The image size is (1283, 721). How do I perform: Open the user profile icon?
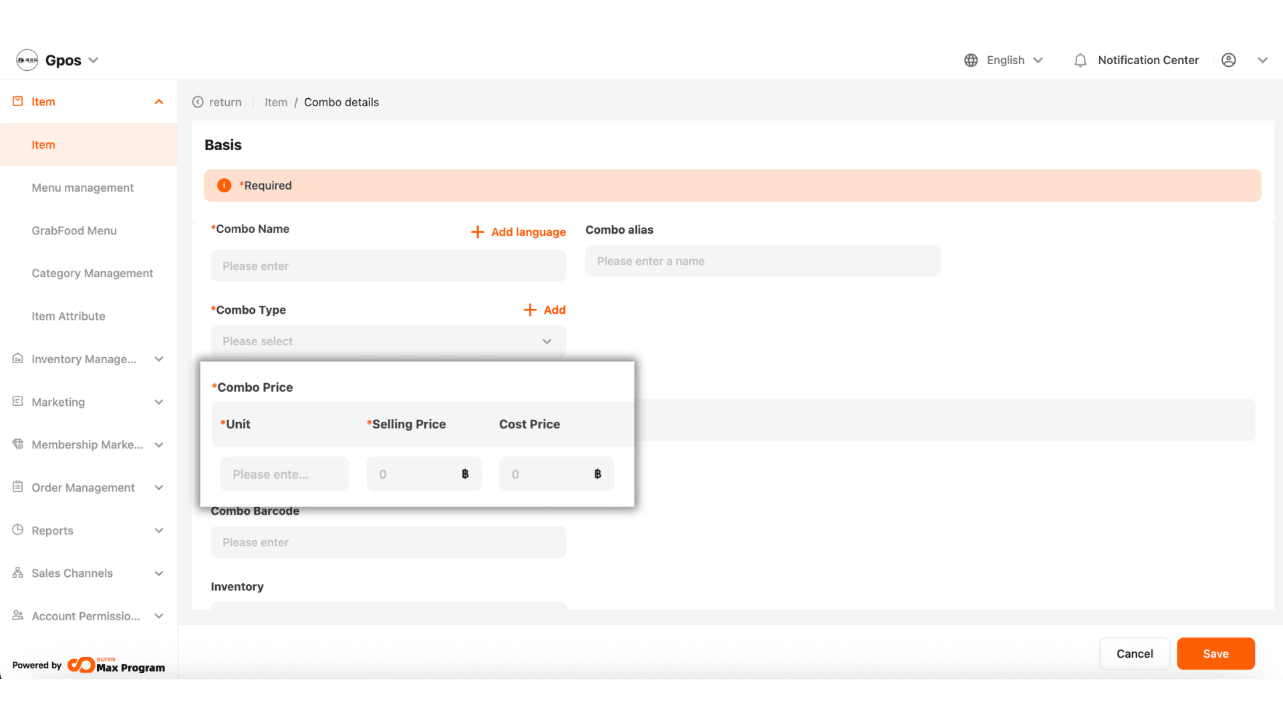[1228, 60]
